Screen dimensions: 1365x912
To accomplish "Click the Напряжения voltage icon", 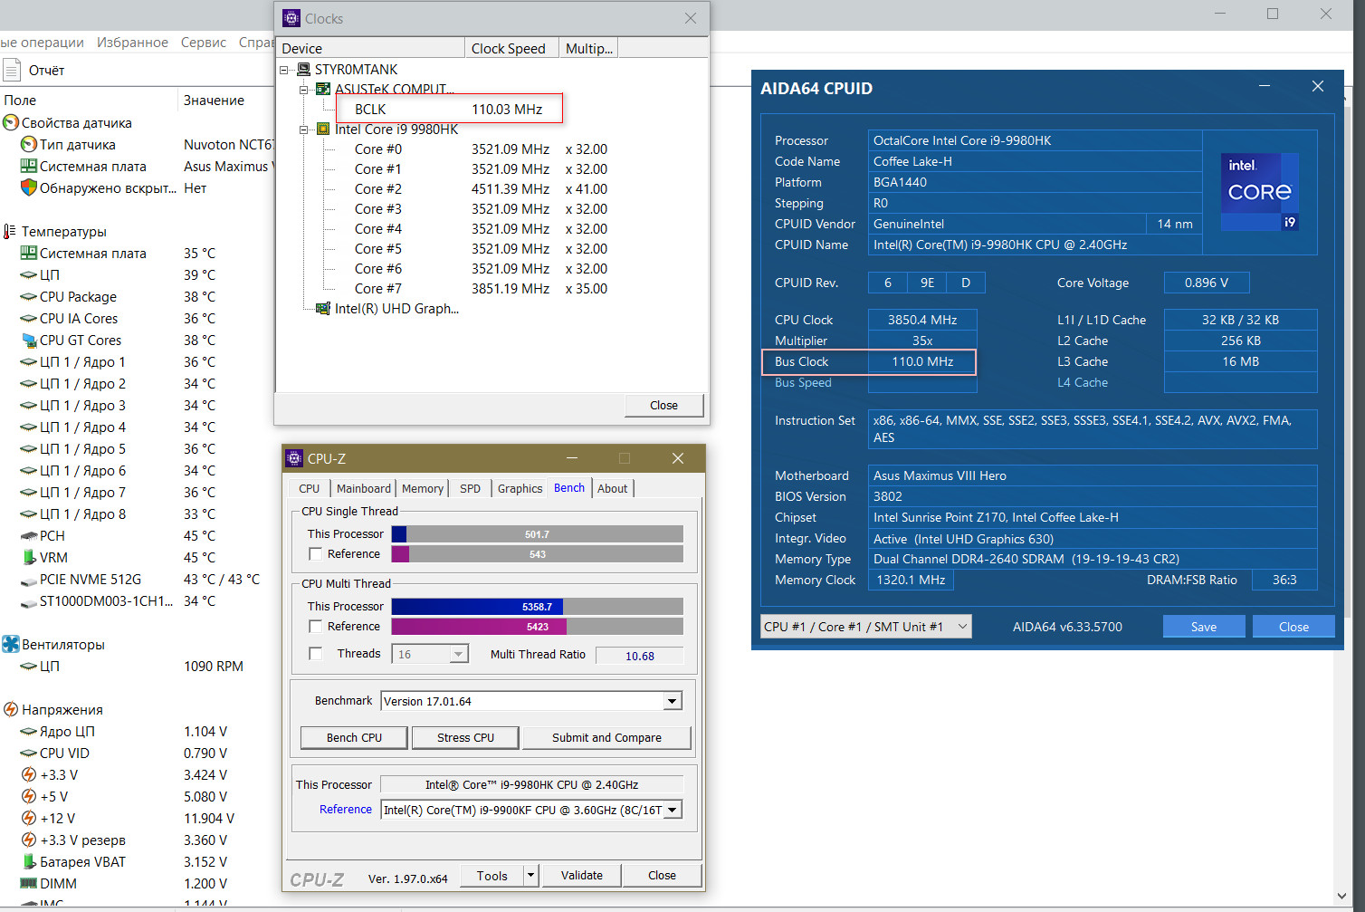I will pyautogui.click(x=11, y=709).
